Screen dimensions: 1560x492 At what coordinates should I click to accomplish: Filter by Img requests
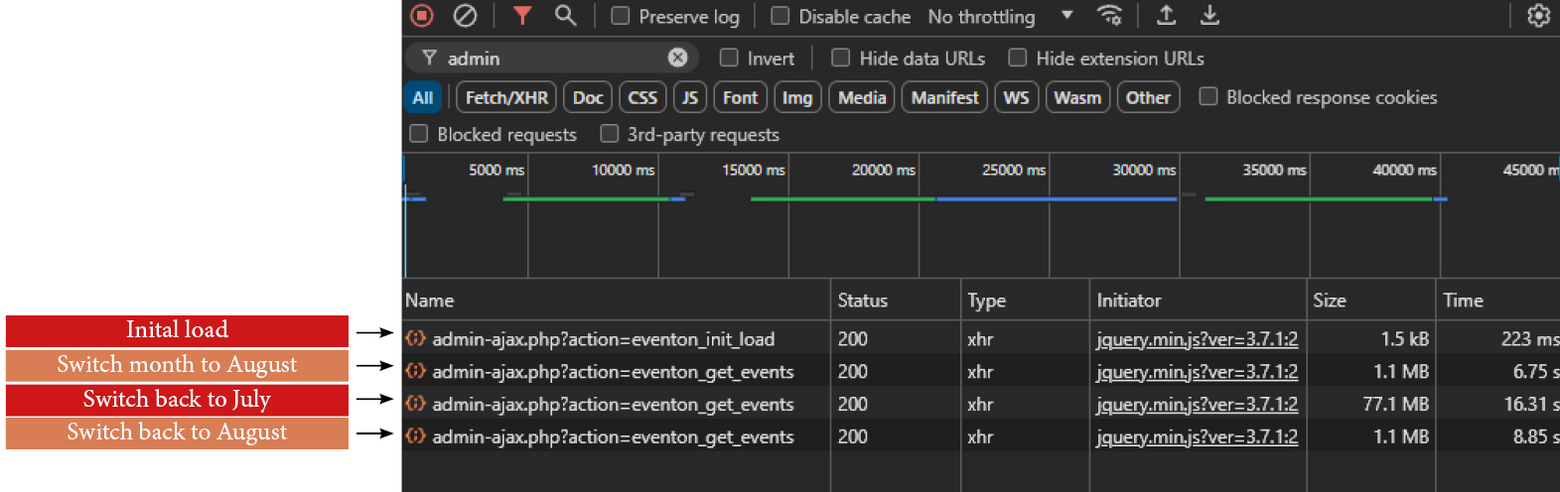[x=797, y=97]
